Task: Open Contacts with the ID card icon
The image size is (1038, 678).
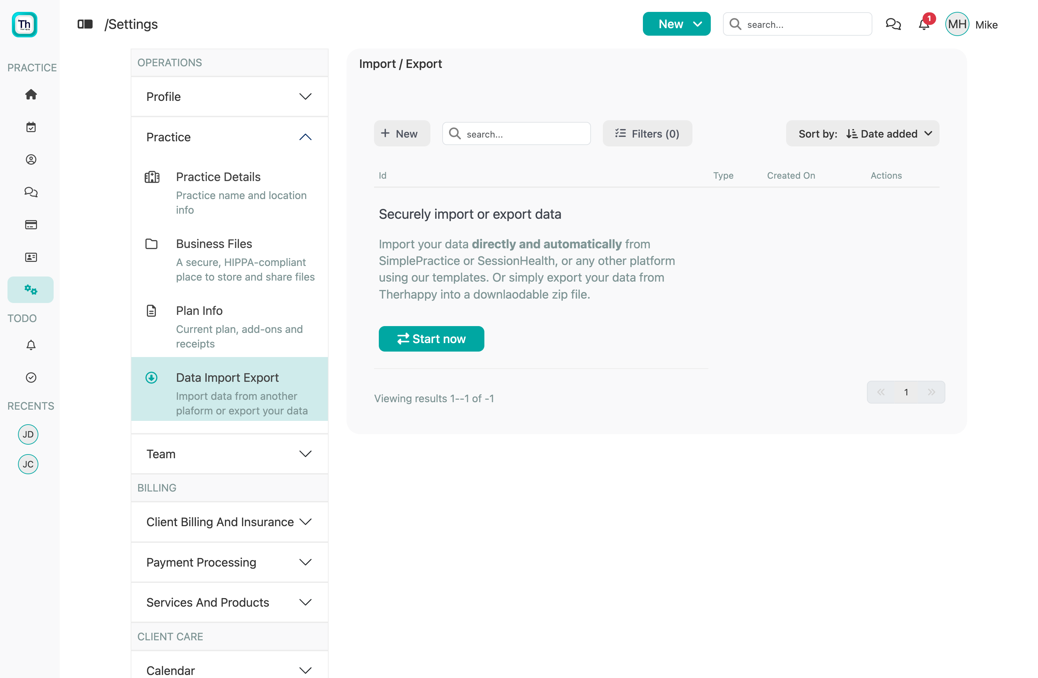Action: [x=31, y=257]
